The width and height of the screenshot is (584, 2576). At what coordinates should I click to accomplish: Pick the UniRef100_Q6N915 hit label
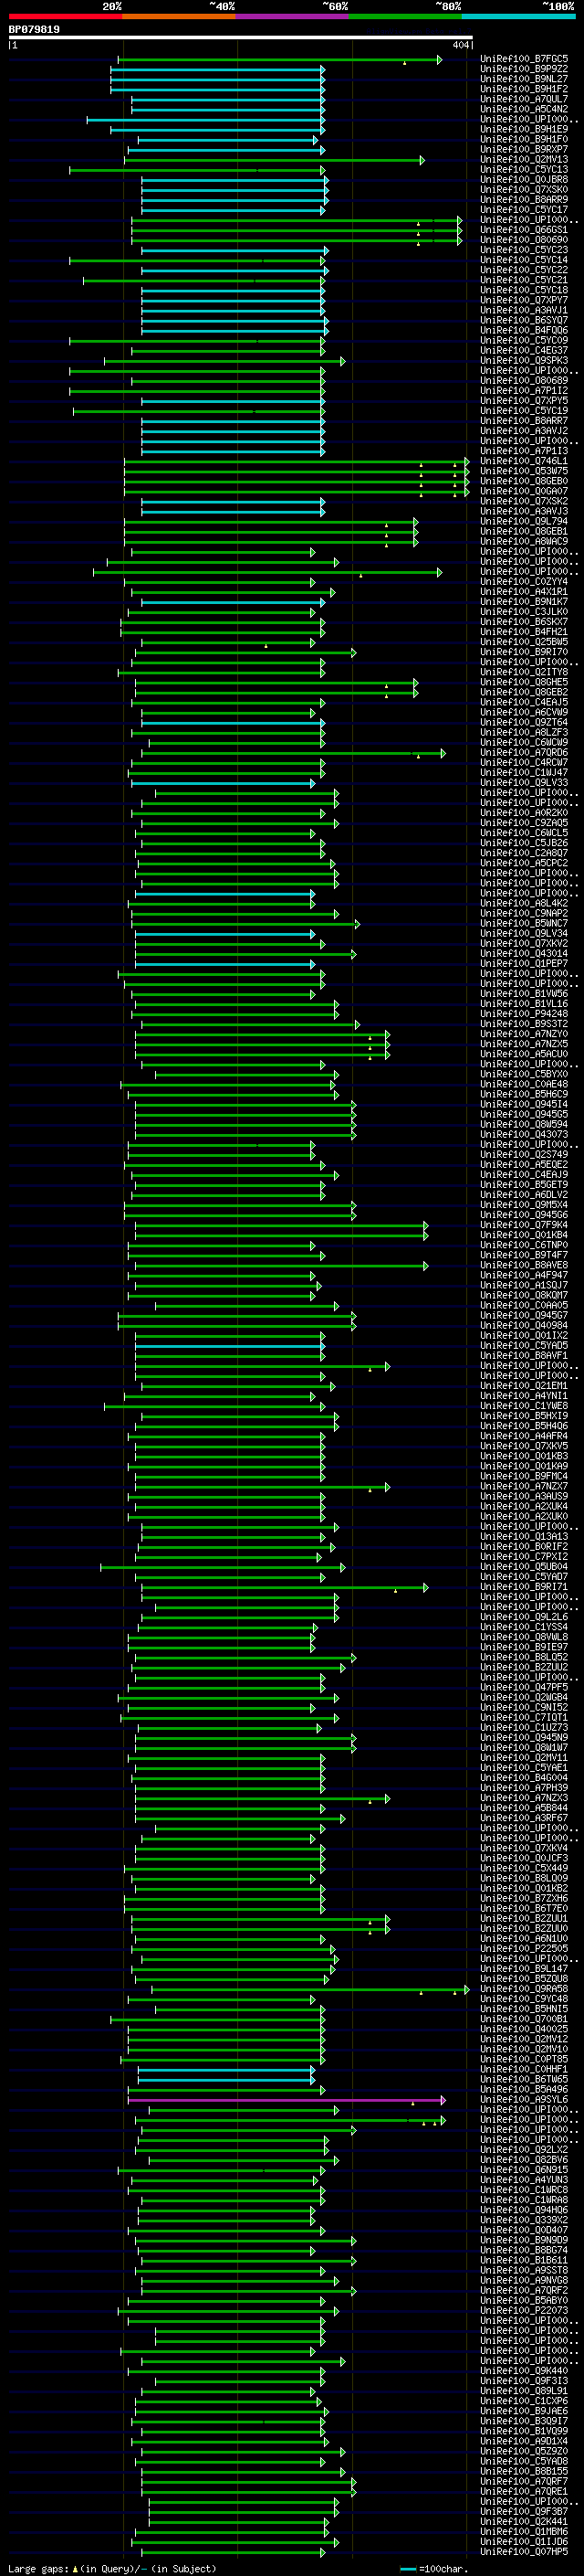523,2170
